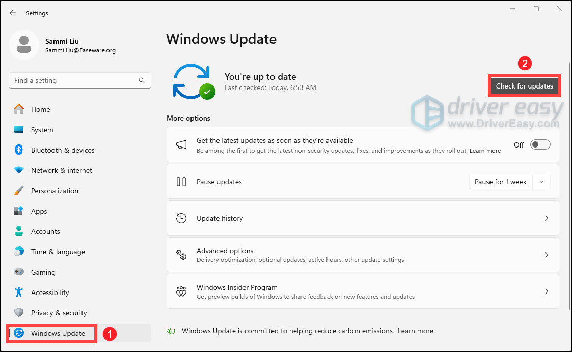This screenshot has height=352, width=572.
Task: Go to Windows Update in sidebar
Action: click(58, 333)
